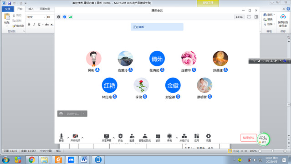This screenshot has height=164, width=291.
Task: Expand video options arrow beside camera
Action: 82,138
